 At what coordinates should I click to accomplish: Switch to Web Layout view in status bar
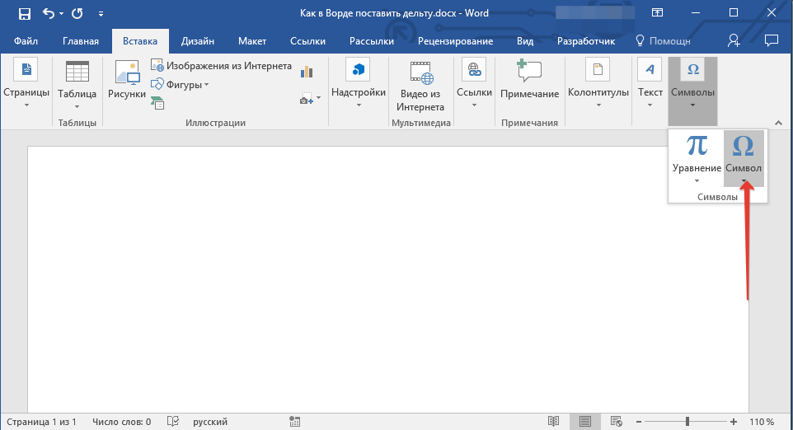(x=617, y=422)
